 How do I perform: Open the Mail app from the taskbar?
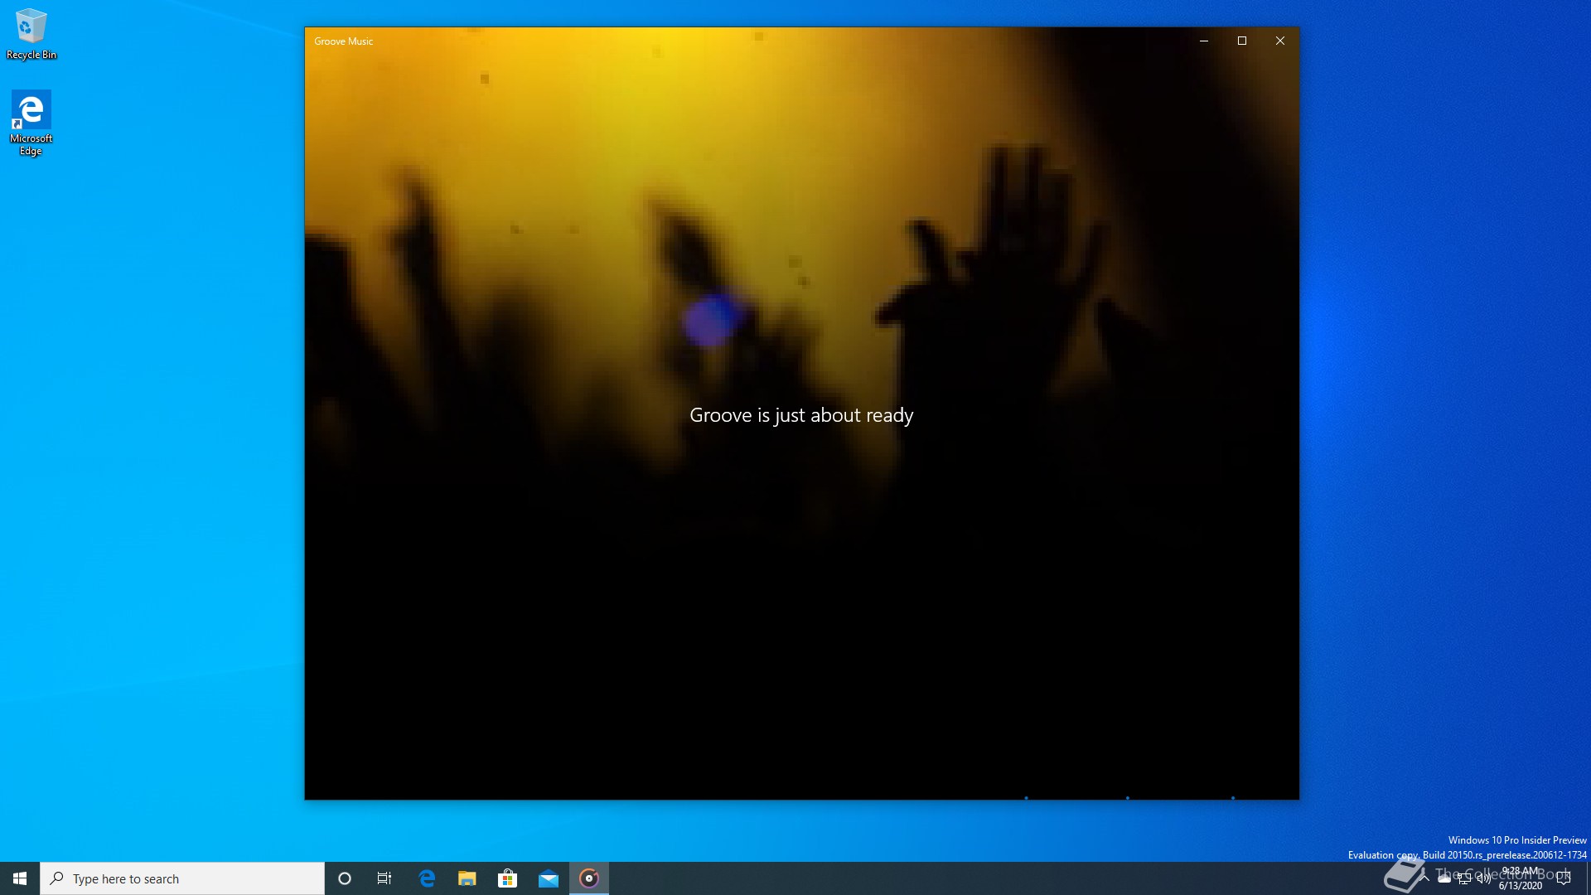tap(549, 878)
